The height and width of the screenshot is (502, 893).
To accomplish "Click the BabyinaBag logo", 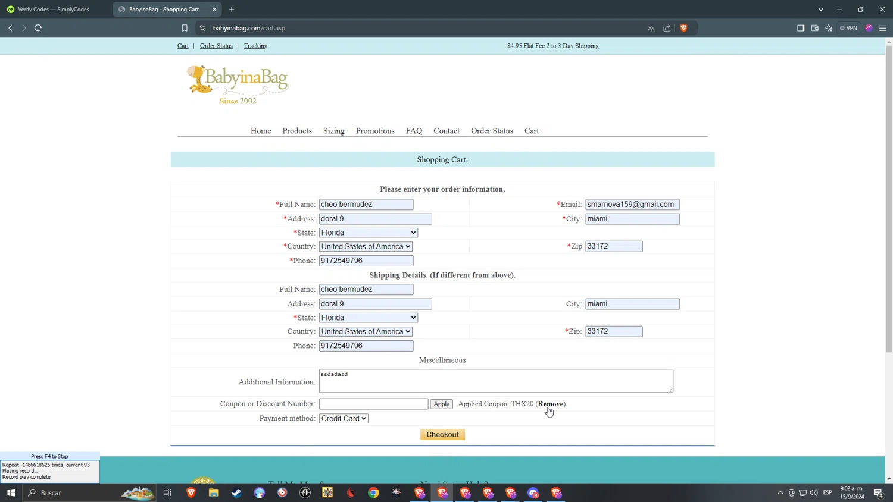I will tap(238, 85).
